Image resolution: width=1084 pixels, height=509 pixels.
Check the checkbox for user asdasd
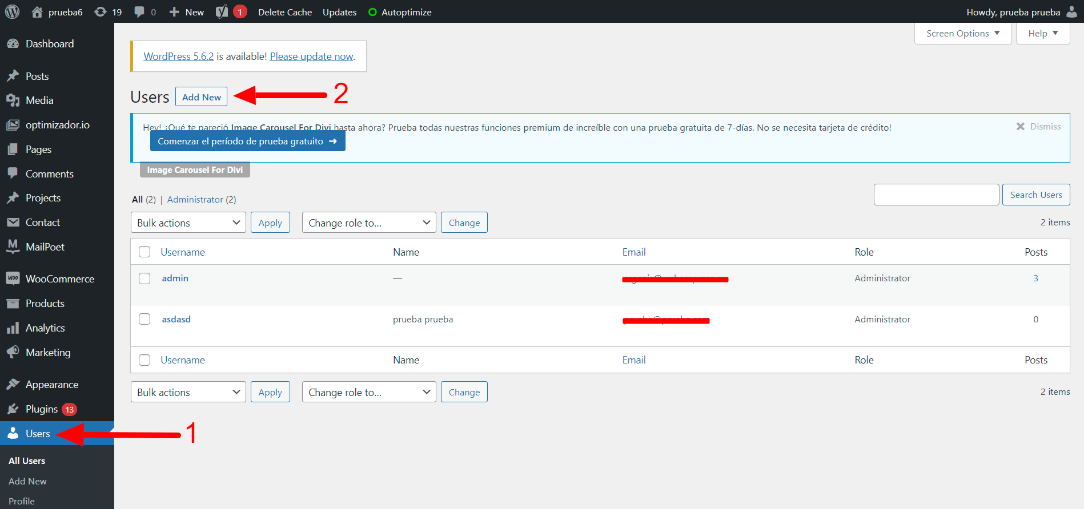pos(144,320)
